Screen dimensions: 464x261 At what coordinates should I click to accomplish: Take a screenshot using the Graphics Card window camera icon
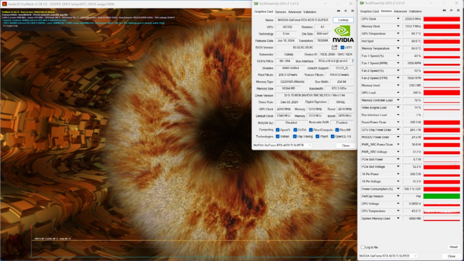click(x=339, y=11)
